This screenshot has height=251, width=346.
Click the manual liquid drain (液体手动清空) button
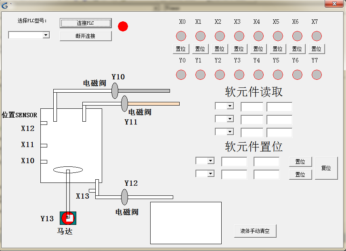[255, 231]
